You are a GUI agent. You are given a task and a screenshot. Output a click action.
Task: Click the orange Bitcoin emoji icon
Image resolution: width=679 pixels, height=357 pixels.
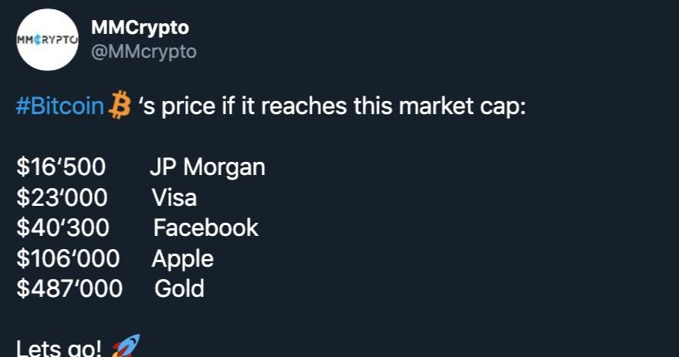coord(120,106)
